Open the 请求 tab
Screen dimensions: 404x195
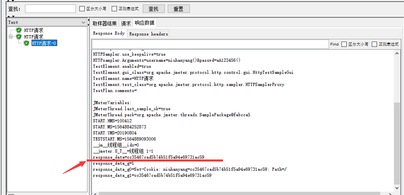coord(126,23)
